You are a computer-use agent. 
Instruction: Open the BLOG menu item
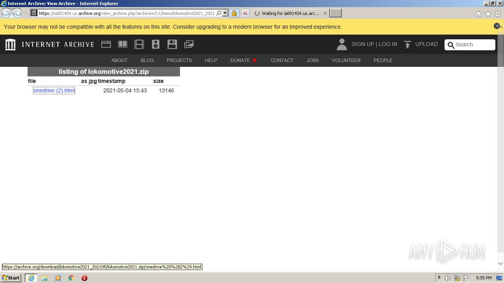[147, 60]
